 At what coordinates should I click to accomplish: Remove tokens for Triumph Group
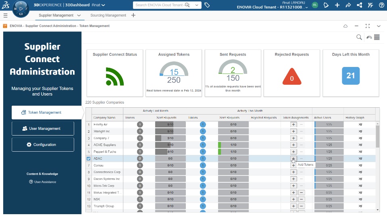pos(302,206)
